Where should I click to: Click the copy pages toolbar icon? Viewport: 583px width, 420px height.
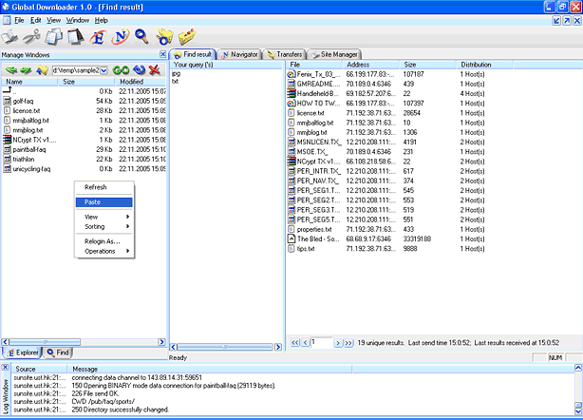pyautogui.click(x=53, y=37)
